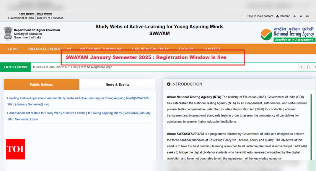Viewport: 316px width, 171px height.
Task: Pause the latest news ticker
Action: (x=308, y=67)
